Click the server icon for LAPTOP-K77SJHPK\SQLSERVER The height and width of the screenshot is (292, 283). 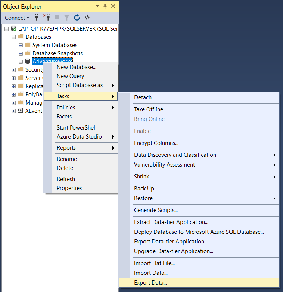pos(13,28)
